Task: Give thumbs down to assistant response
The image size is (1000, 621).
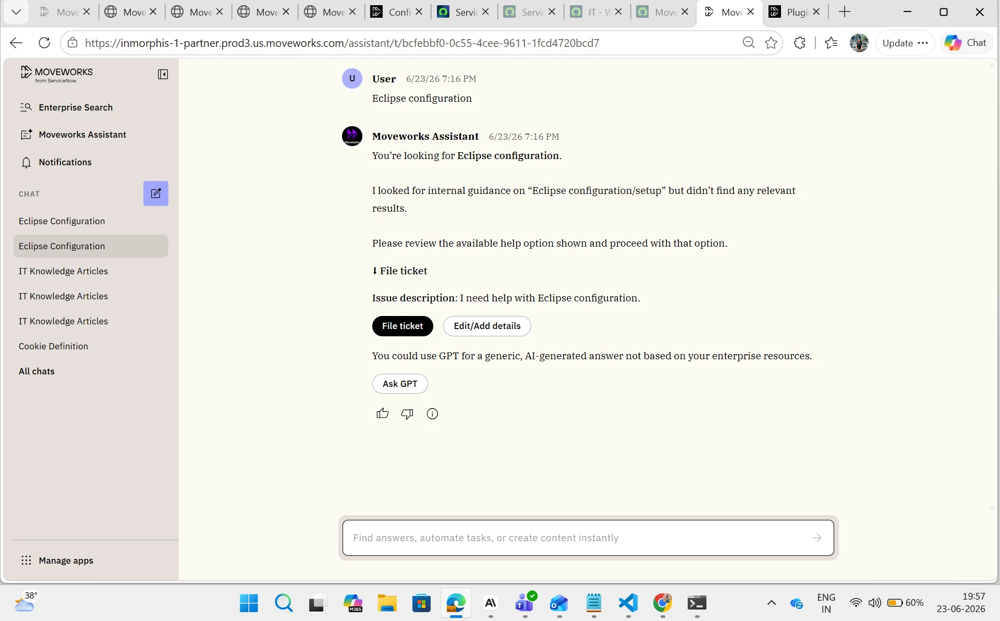Action: point(407,413)
